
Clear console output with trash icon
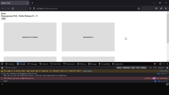(x=2, y=68)
